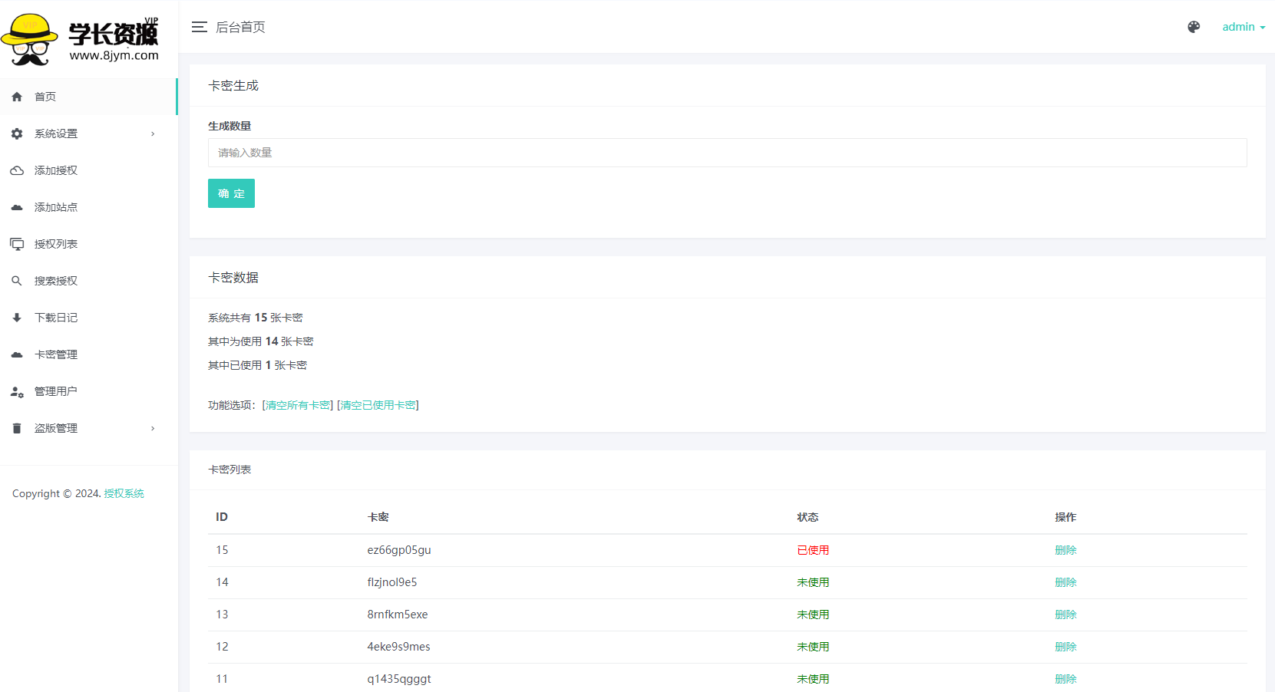
Task: Open the admin user dropdown
Action: pos(1243,27)
